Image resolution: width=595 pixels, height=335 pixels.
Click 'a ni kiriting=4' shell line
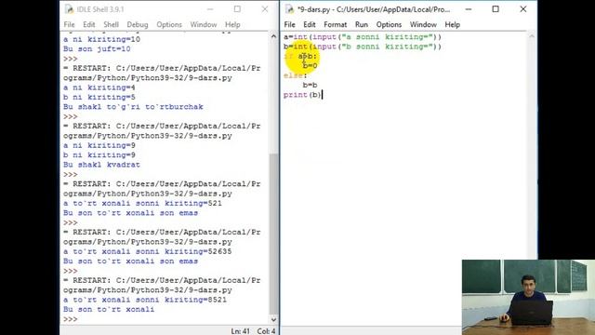pos(99,87)
